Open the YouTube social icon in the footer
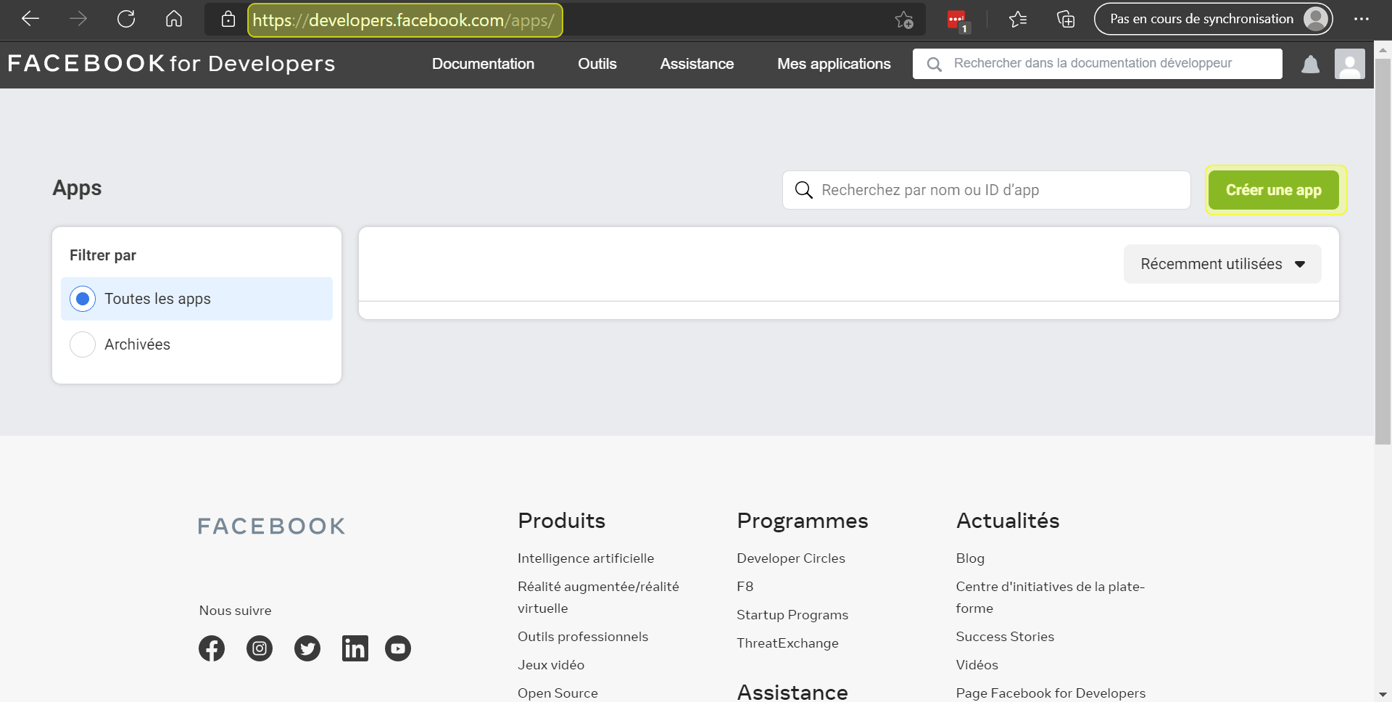The width and height of the screenshot is (1392, 702). click(x=398, y=648)
